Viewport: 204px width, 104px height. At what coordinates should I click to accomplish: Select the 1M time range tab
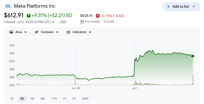click(32, 99)
